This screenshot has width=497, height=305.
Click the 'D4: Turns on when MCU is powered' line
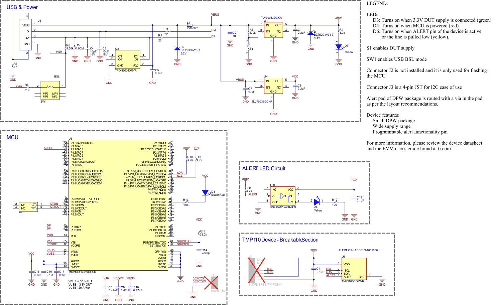[416, 26]
